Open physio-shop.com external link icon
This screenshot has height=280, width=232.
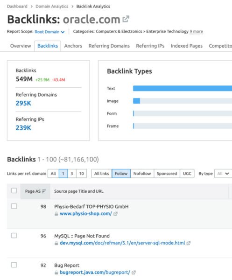coord(116,214)
